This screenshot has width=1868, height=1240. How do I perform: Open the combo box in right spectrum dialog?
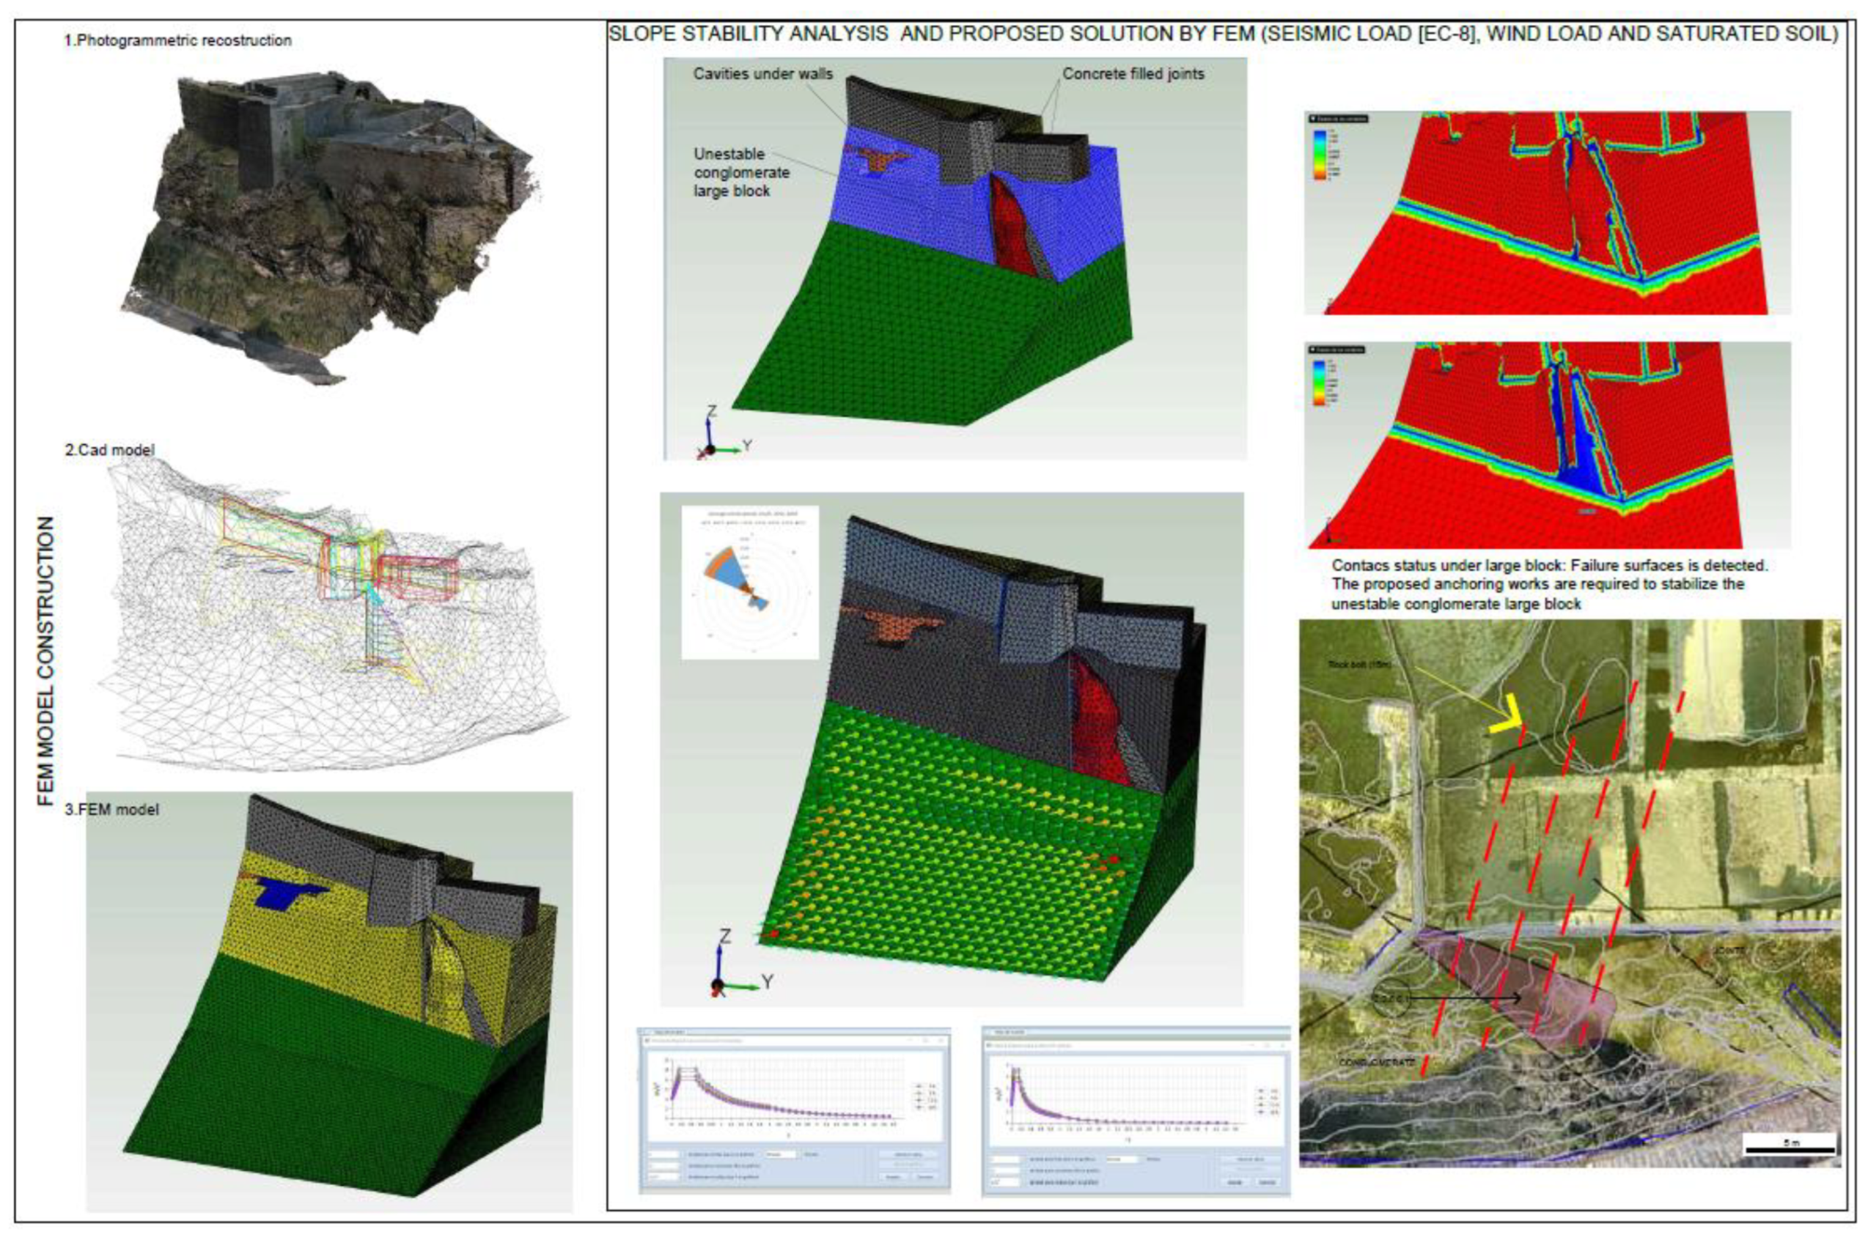1122,1159
